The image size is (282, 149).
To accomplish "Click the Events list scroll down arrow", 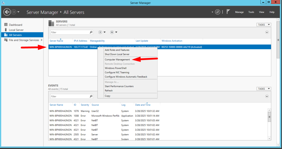I will 269,138.
